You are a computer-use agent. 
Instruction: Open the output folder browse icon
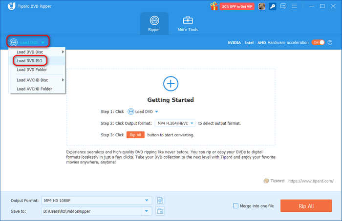click(x=160, y=211)
